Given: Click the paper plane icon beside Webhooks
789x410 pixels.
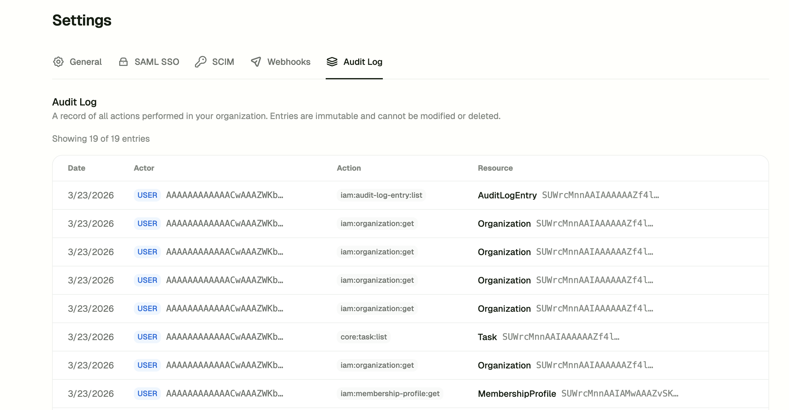Looking at the screenshot, I should click(256, 62).
